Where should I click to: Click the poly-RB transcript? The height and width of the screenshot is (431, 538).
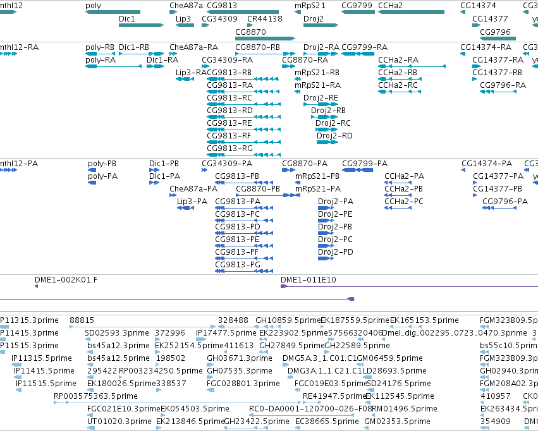100,54
